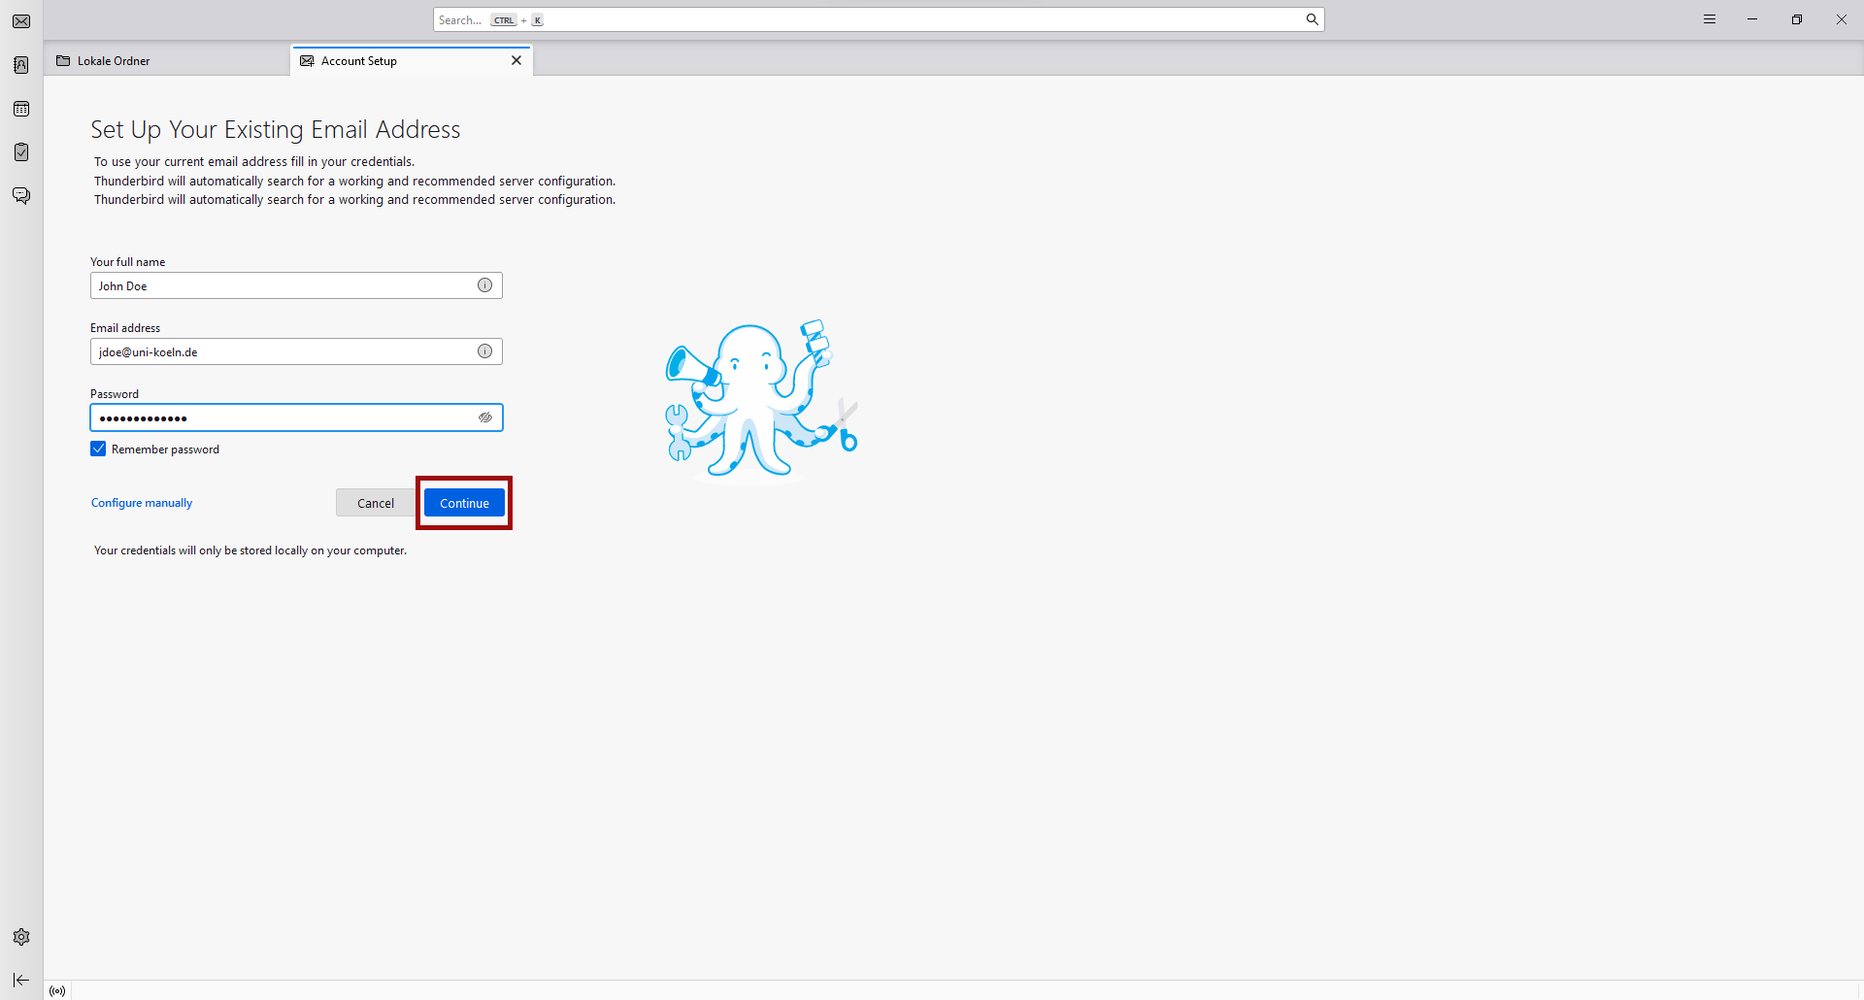
Task: Open the Address Book sidebar icon
Action: tap(21, 65)
